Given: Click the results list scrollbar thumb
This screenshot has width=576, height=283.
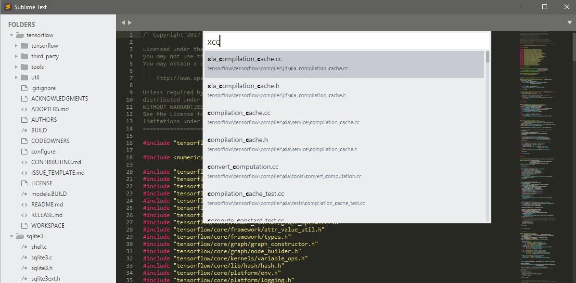Looking at the screenshot, I should click(487, 57).
